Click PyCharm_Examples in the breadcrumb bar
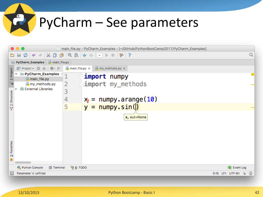Viewport: 263px width, 197px height. [30, 62]
